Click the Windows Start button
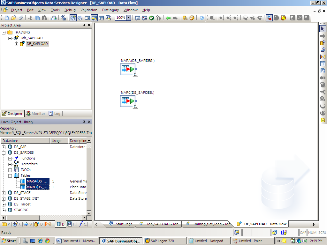Image resolution: width=327 pixels, height=245 pixels. click(9, 241)
